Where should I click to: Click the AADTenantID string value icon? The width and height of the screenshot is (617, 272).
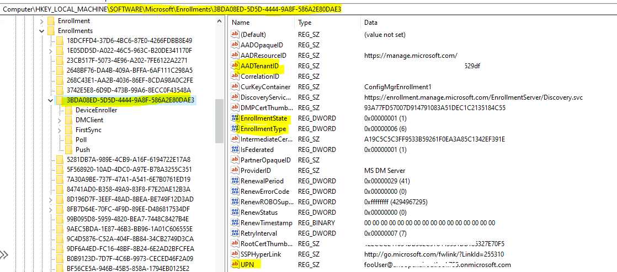click(x=235, y=66)
